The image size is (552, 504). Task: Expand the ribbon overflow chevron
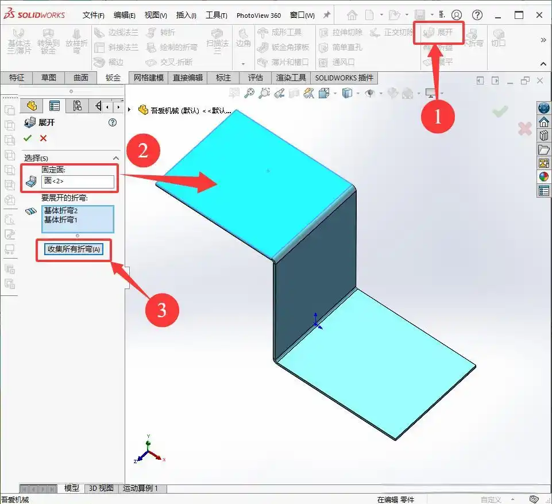coord(543,40)
